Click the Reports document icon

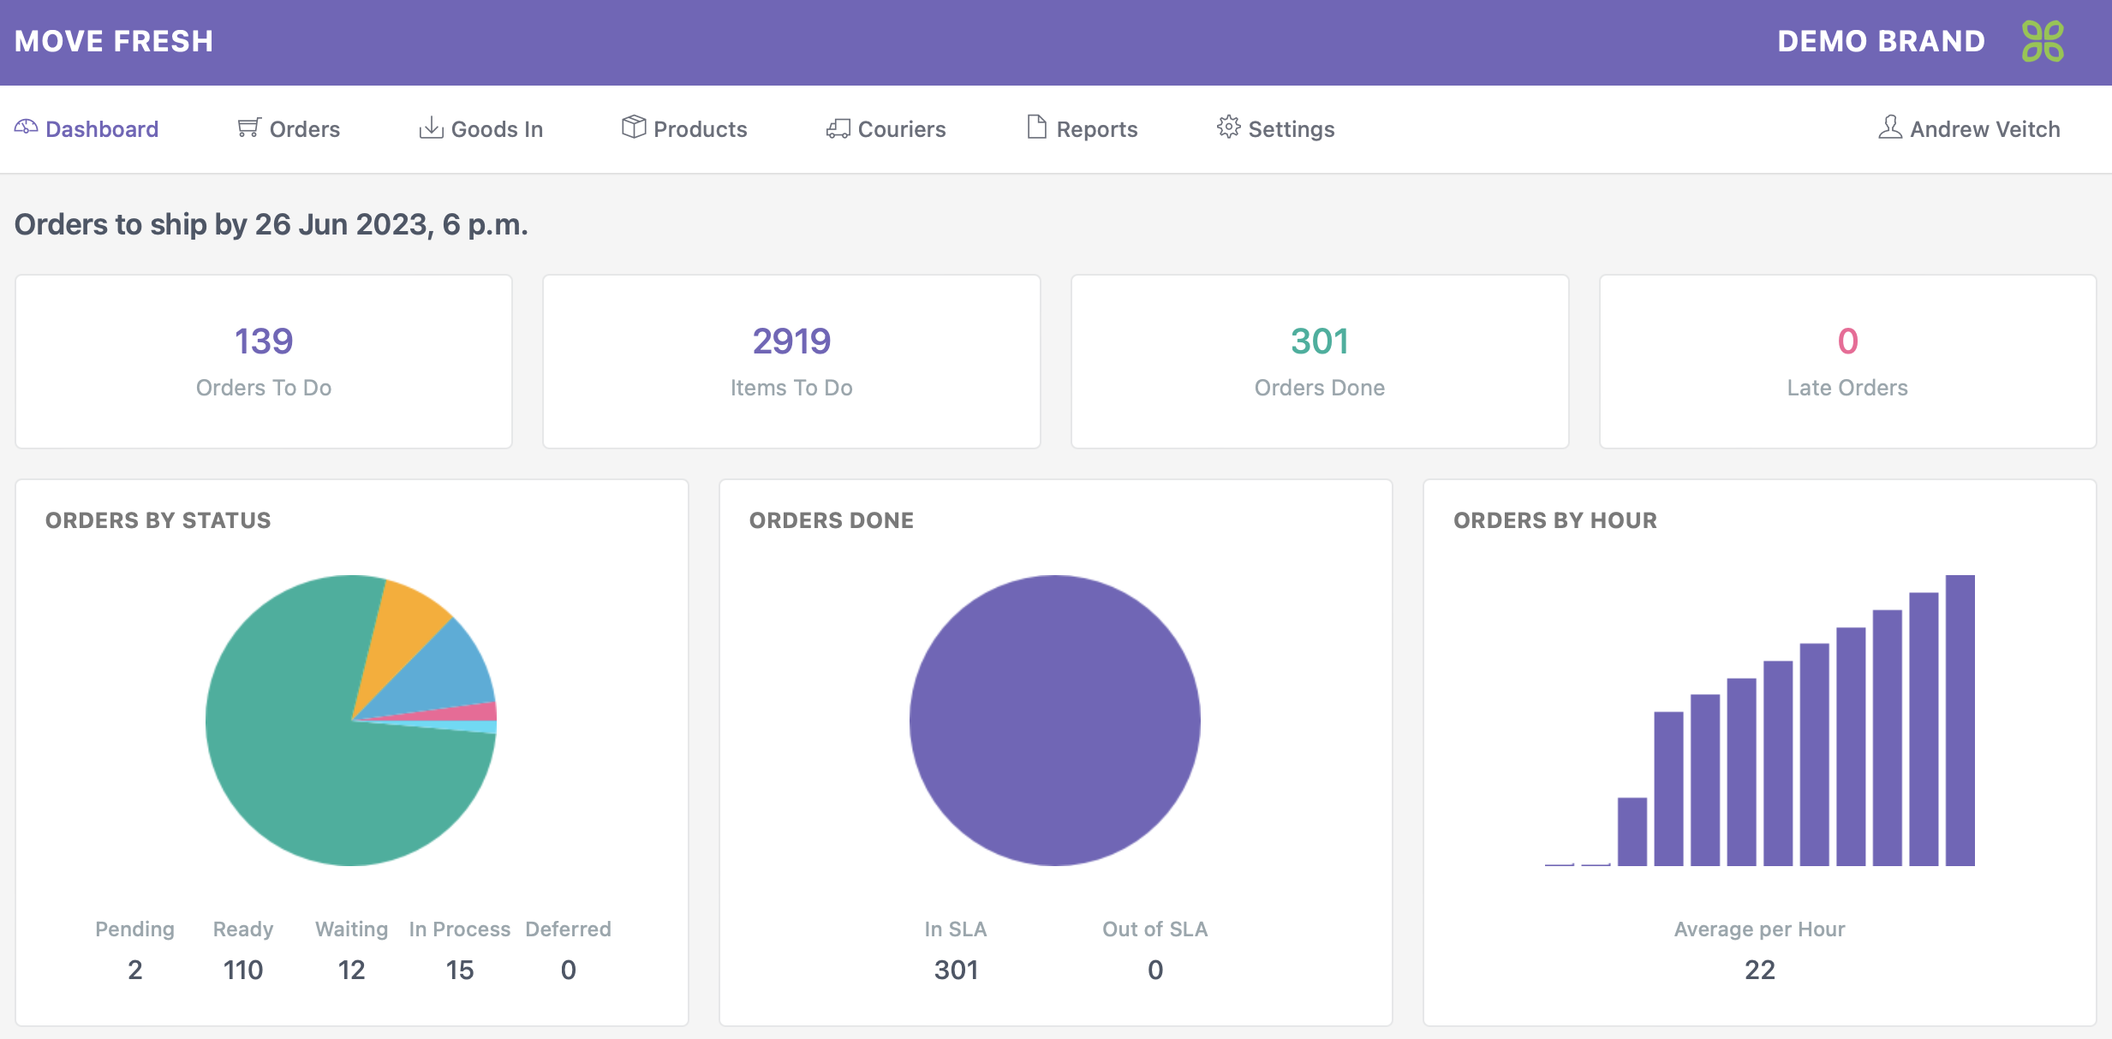coord(1036,127)
